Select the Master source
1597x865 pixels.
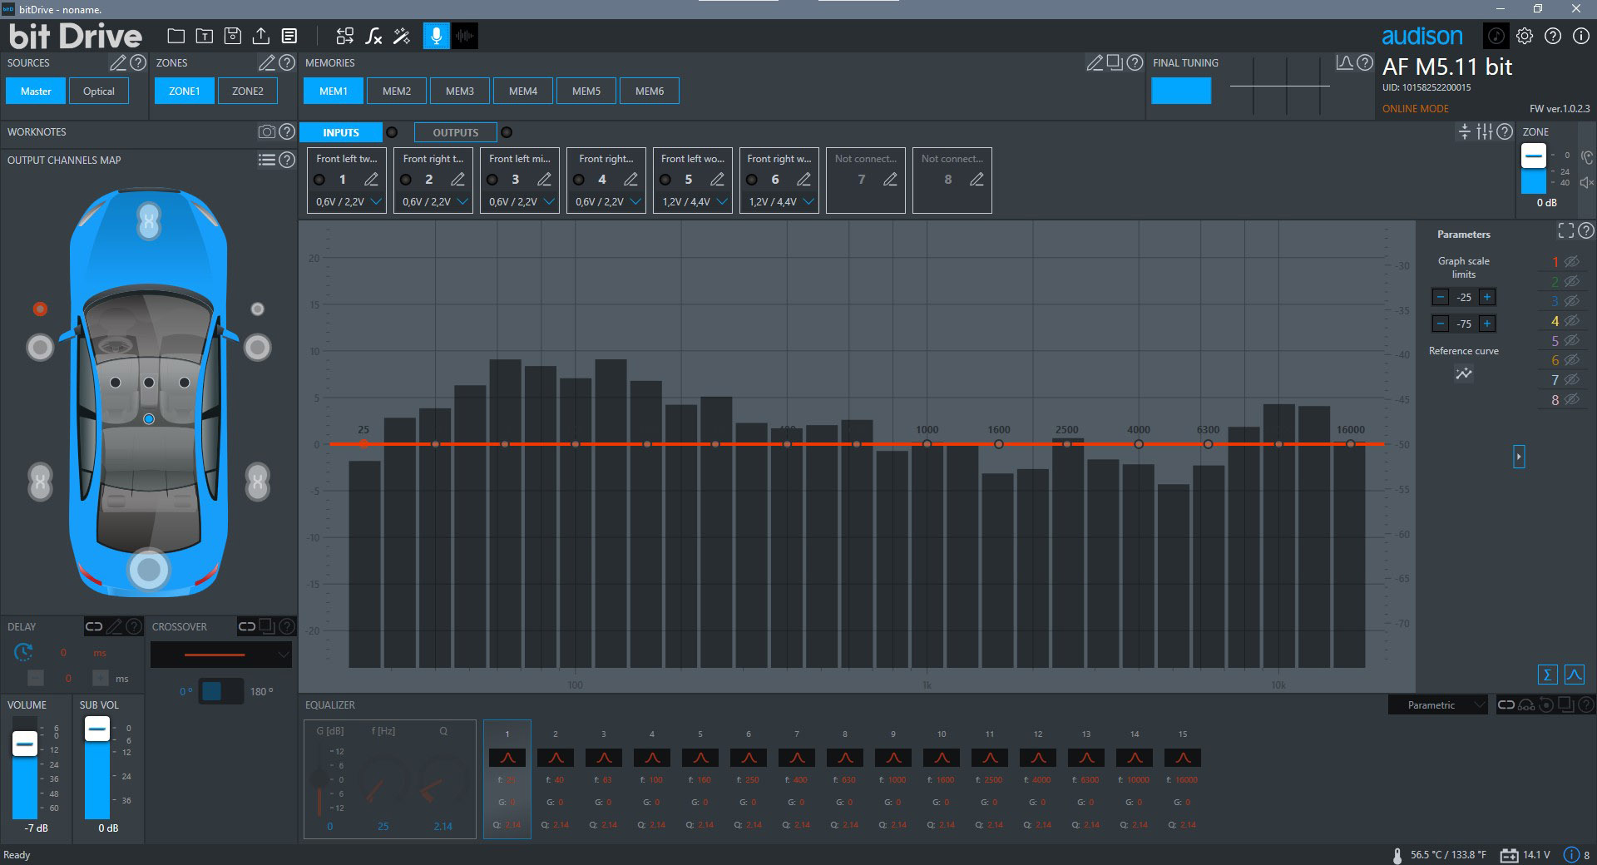pos(36,91)
